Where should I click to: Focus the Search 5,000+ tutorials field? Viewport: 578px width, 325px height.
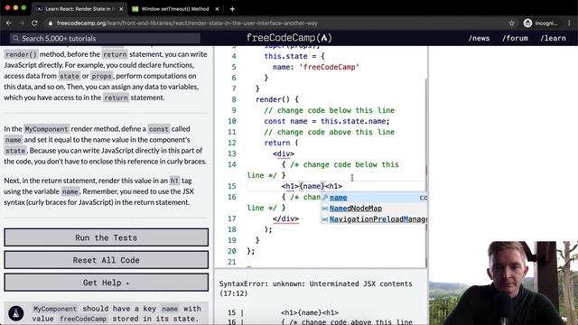pyautogui.click(x=105, y=38)
